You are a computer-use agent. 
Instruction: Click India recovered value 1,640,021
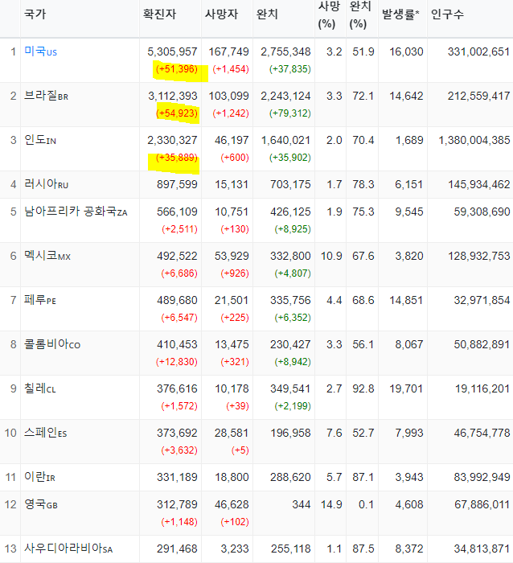click(x=285, y=140)
